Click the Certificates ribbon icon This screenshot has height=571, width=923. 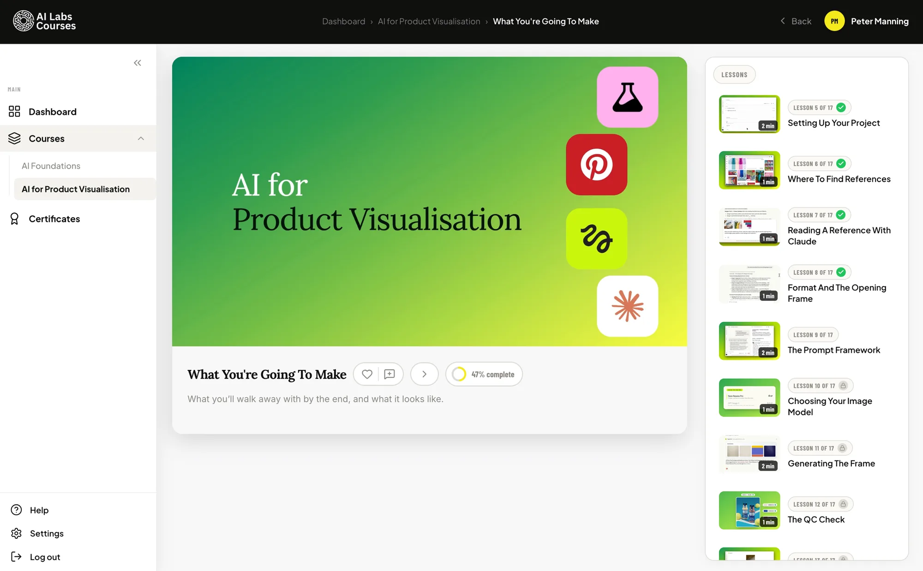(x=14, y=219)
